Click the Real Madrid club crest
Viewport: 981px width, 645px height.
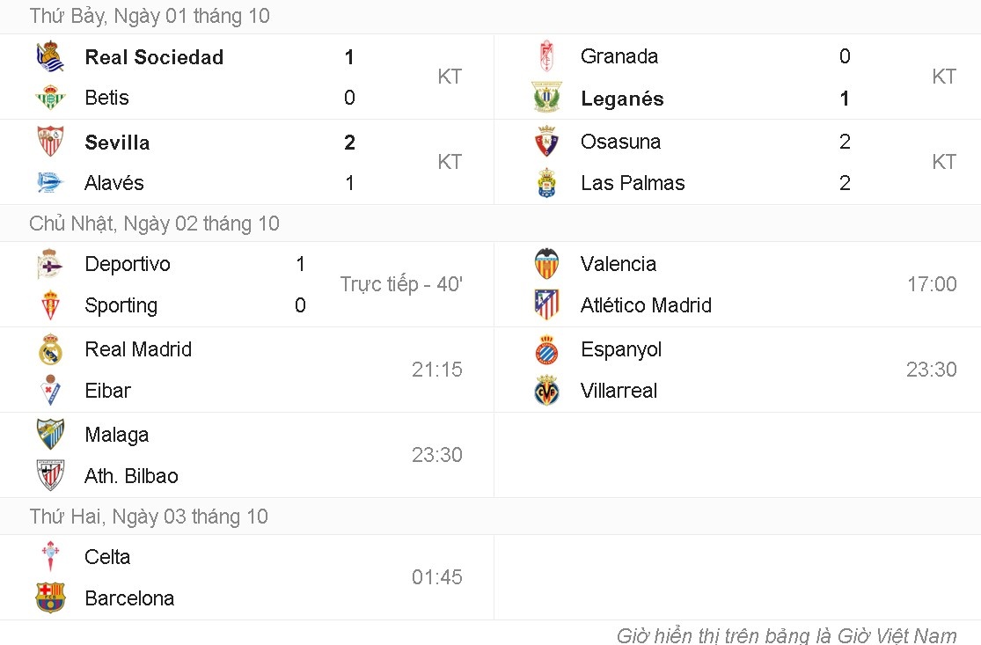click(x=50, y=349)
